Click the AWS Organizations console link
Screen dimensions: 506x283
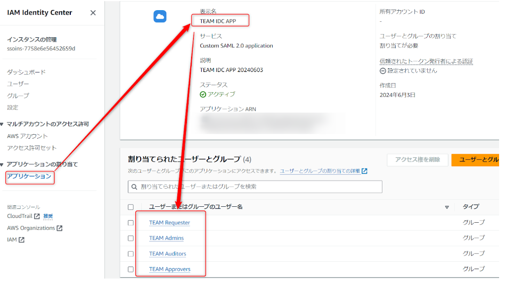[31, 228]
